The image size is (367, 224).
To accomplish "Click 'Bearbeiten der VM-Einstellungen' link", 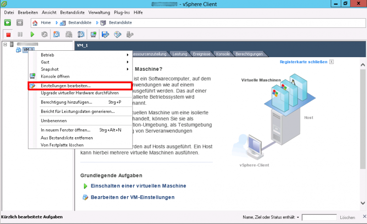I will pyautogui.click(x=133, y=197).
